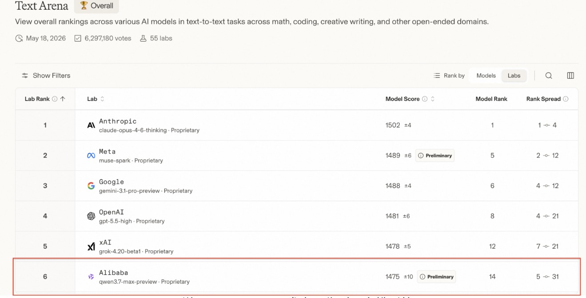Click the Meta infinity logo
The width and height of the screenshot is (586, 298).
click(91, 156)
